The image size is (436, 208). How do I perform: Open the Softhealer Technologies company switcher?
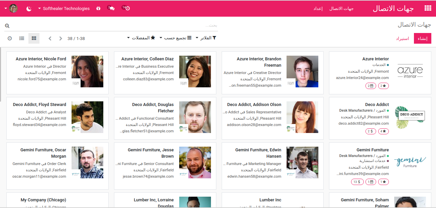click(64, 9)
